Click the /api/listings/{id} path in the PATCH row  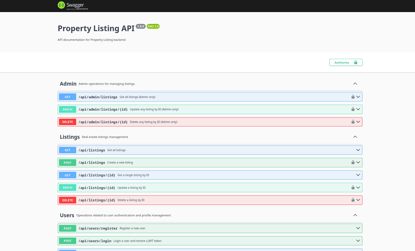[x=97, y=188]
